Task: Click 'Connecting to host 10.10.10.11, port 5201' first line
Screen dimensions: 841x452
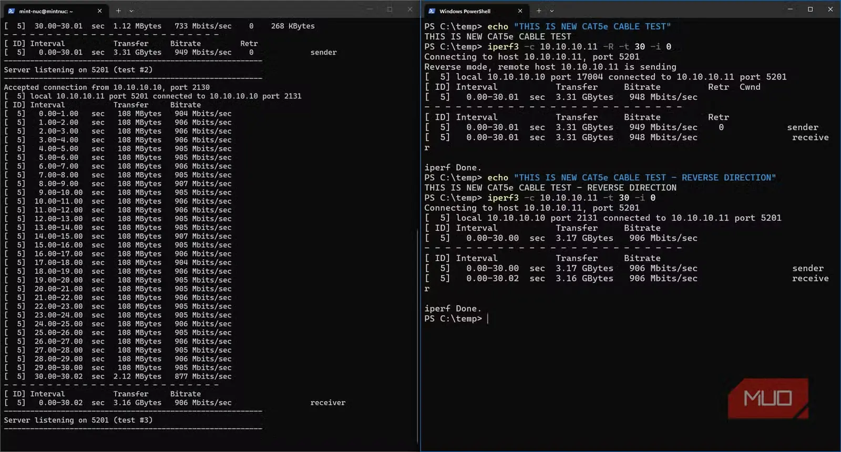Action: tap(532, 57)
